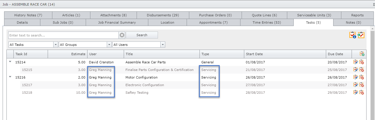Open the All Groups dropdown
Viewport: 375px width, 120px height.
tap(109, 45)
